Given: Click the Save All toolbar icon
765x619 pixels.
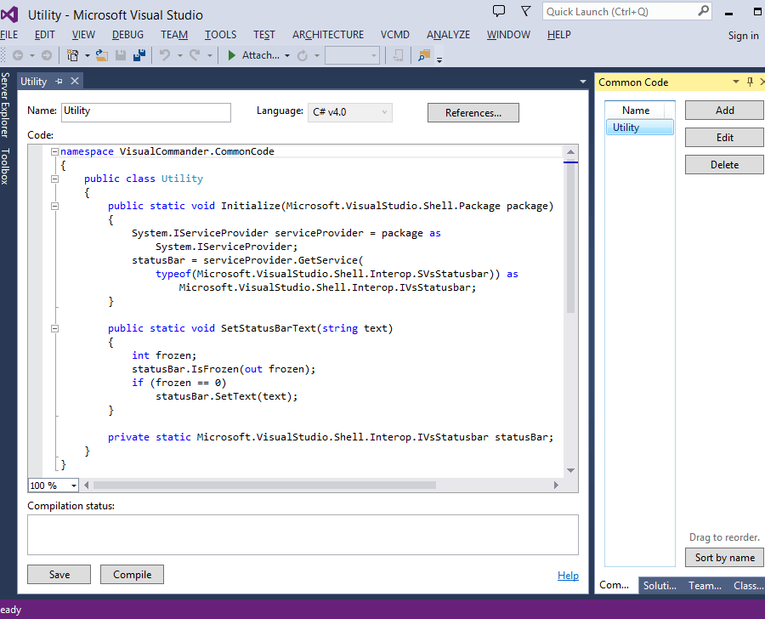Looking at the screenshot, I should point(139,54).
